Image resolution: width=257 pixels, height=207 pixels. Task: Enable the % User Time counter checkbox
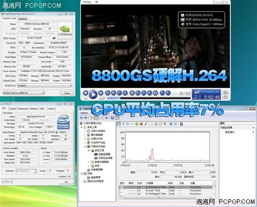click(121, 191)
